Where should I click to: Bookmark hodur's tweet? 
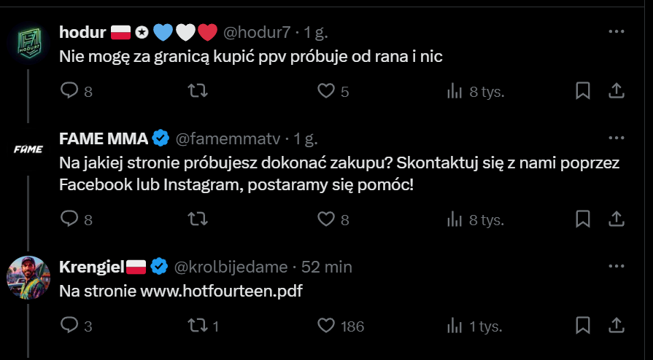click(x=583, y=90)
